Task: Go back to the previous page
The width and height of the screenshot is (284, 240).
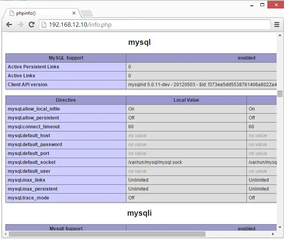Action: [x=9, y=25]
